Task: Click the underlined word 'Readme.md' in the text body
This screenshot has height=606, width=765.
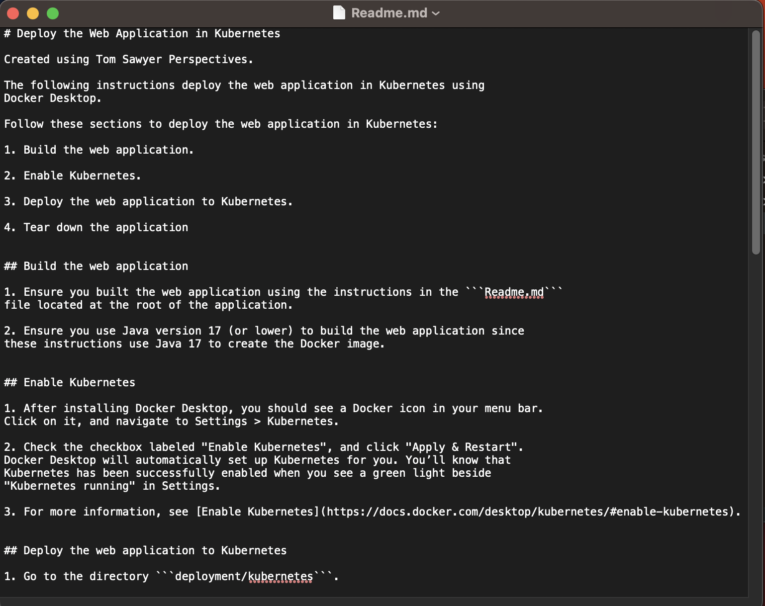Action: click(x=514, y=292)
